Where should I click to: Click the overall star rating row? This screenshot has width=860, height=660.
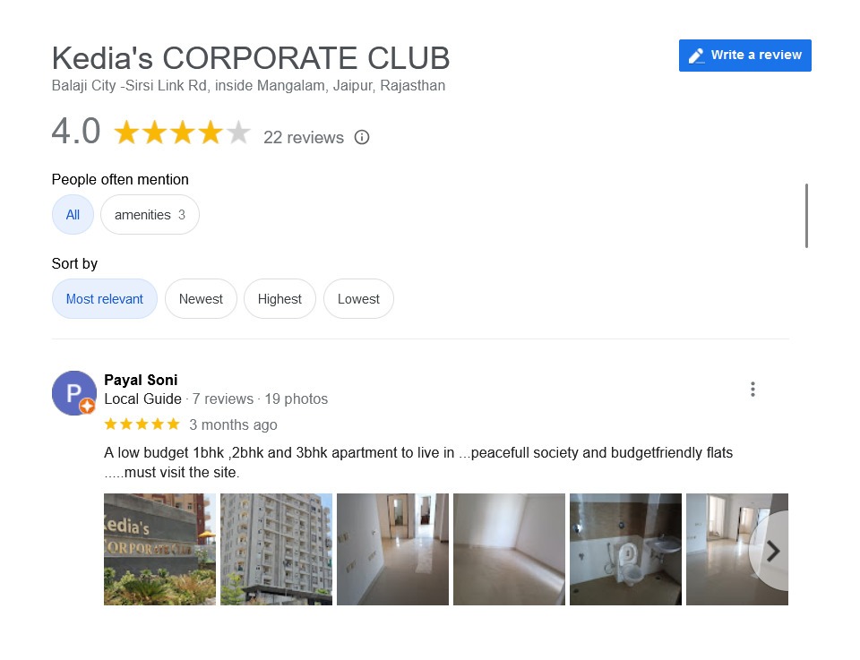(182, 133)
